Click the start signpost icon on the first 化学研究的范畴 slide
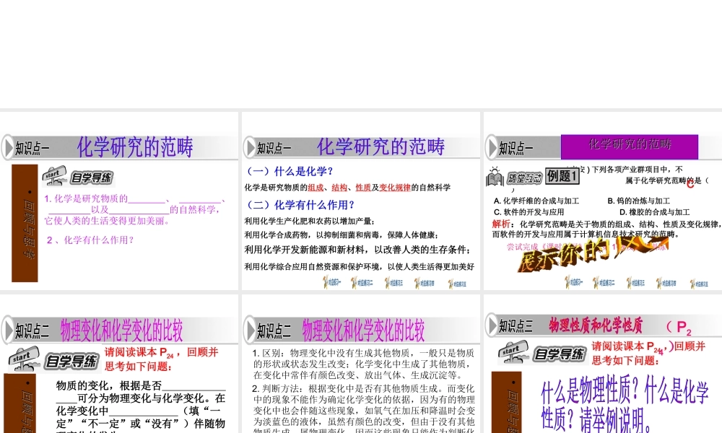The height and width of the screenshot is (433, 722). click(54, 176)
